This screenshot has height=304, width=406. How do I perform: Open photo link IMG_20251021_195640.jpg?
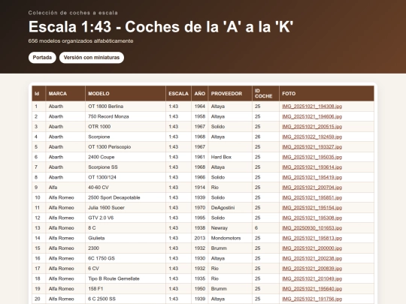(x=312, y=288)
